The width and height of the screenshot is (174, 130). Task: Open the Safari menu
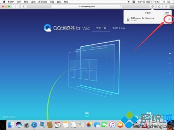(11, 2)
